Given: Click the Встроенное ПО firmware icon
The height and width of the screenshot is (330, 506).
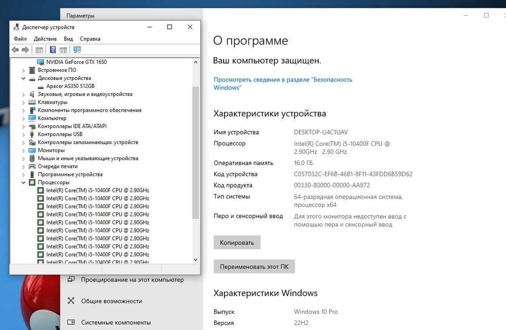Looking at the screenshot, I should pyautogui.click(x=32, y=70).
